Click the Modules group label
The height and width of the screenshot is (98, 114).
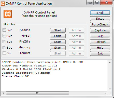click(9, 24)
